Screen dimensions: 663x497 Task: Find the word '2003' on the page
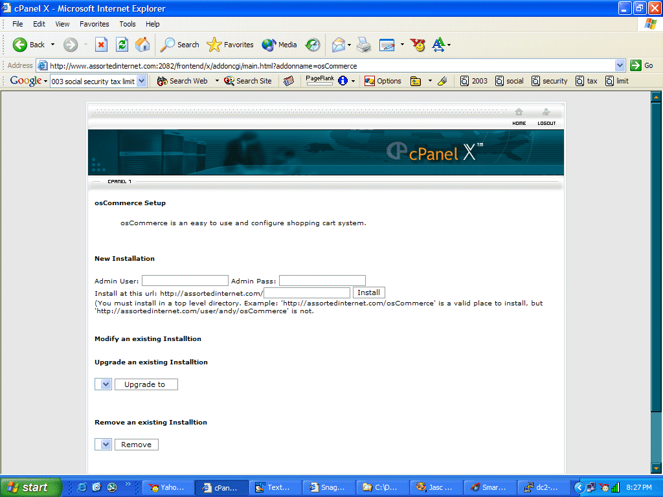click(473, 81)
